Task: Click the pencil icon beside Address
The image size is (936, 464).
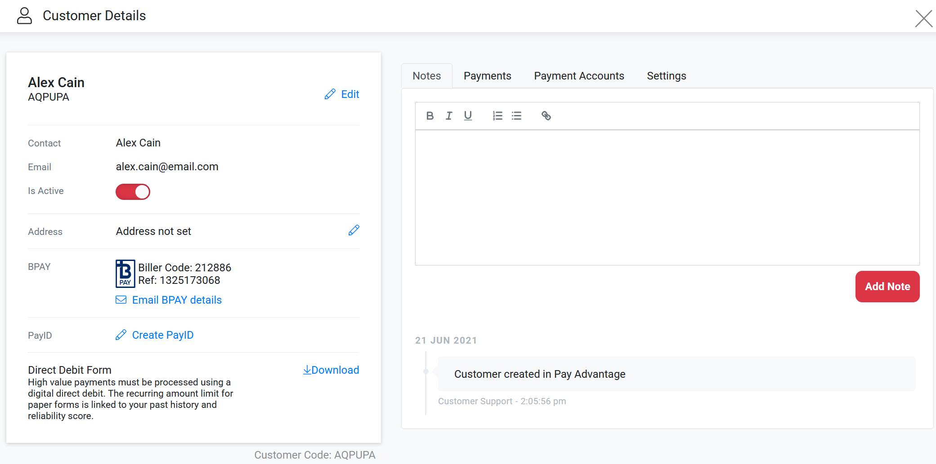Action: [354, 230]
